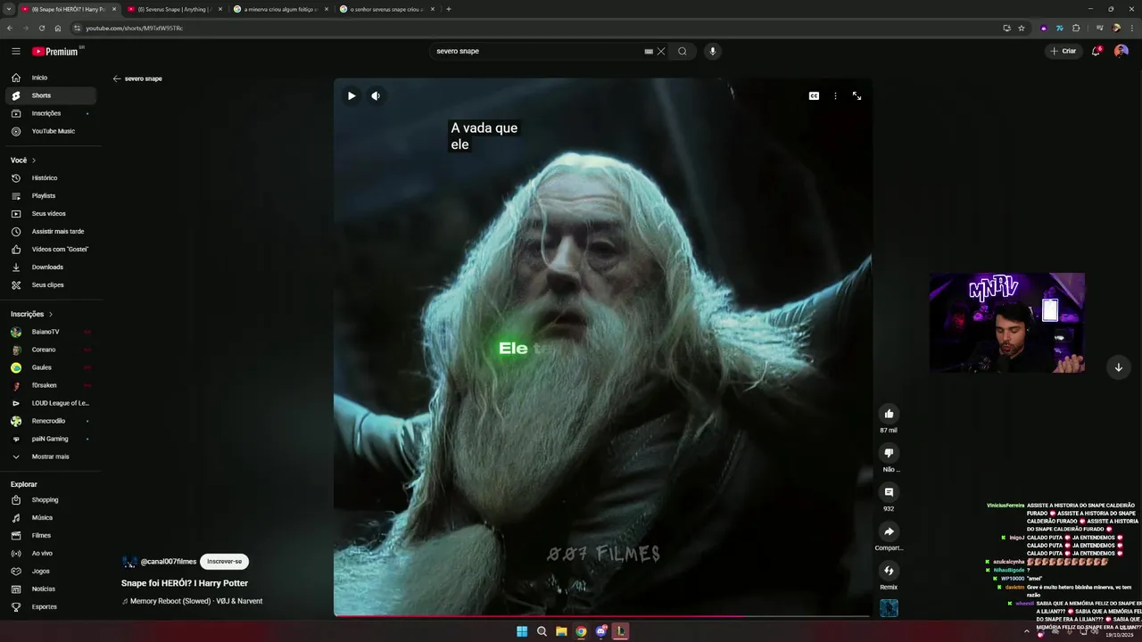This screenshot has height=642, width=1142.
Task: Start voice search with the microphone
Action: click(712, 51)
